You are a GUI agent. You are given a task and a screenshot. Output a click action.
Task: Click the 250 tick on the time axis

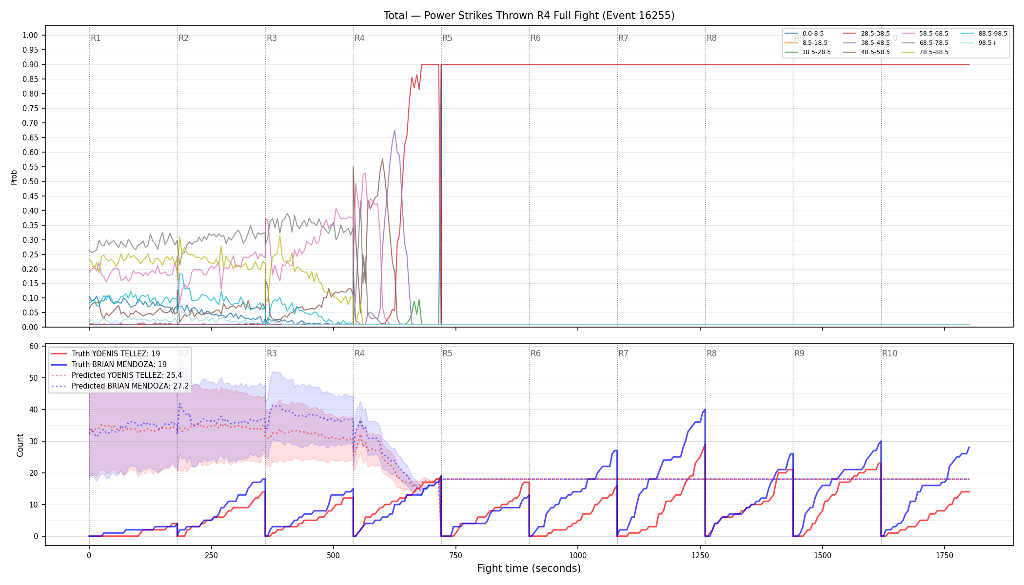[x=211, y=555]
